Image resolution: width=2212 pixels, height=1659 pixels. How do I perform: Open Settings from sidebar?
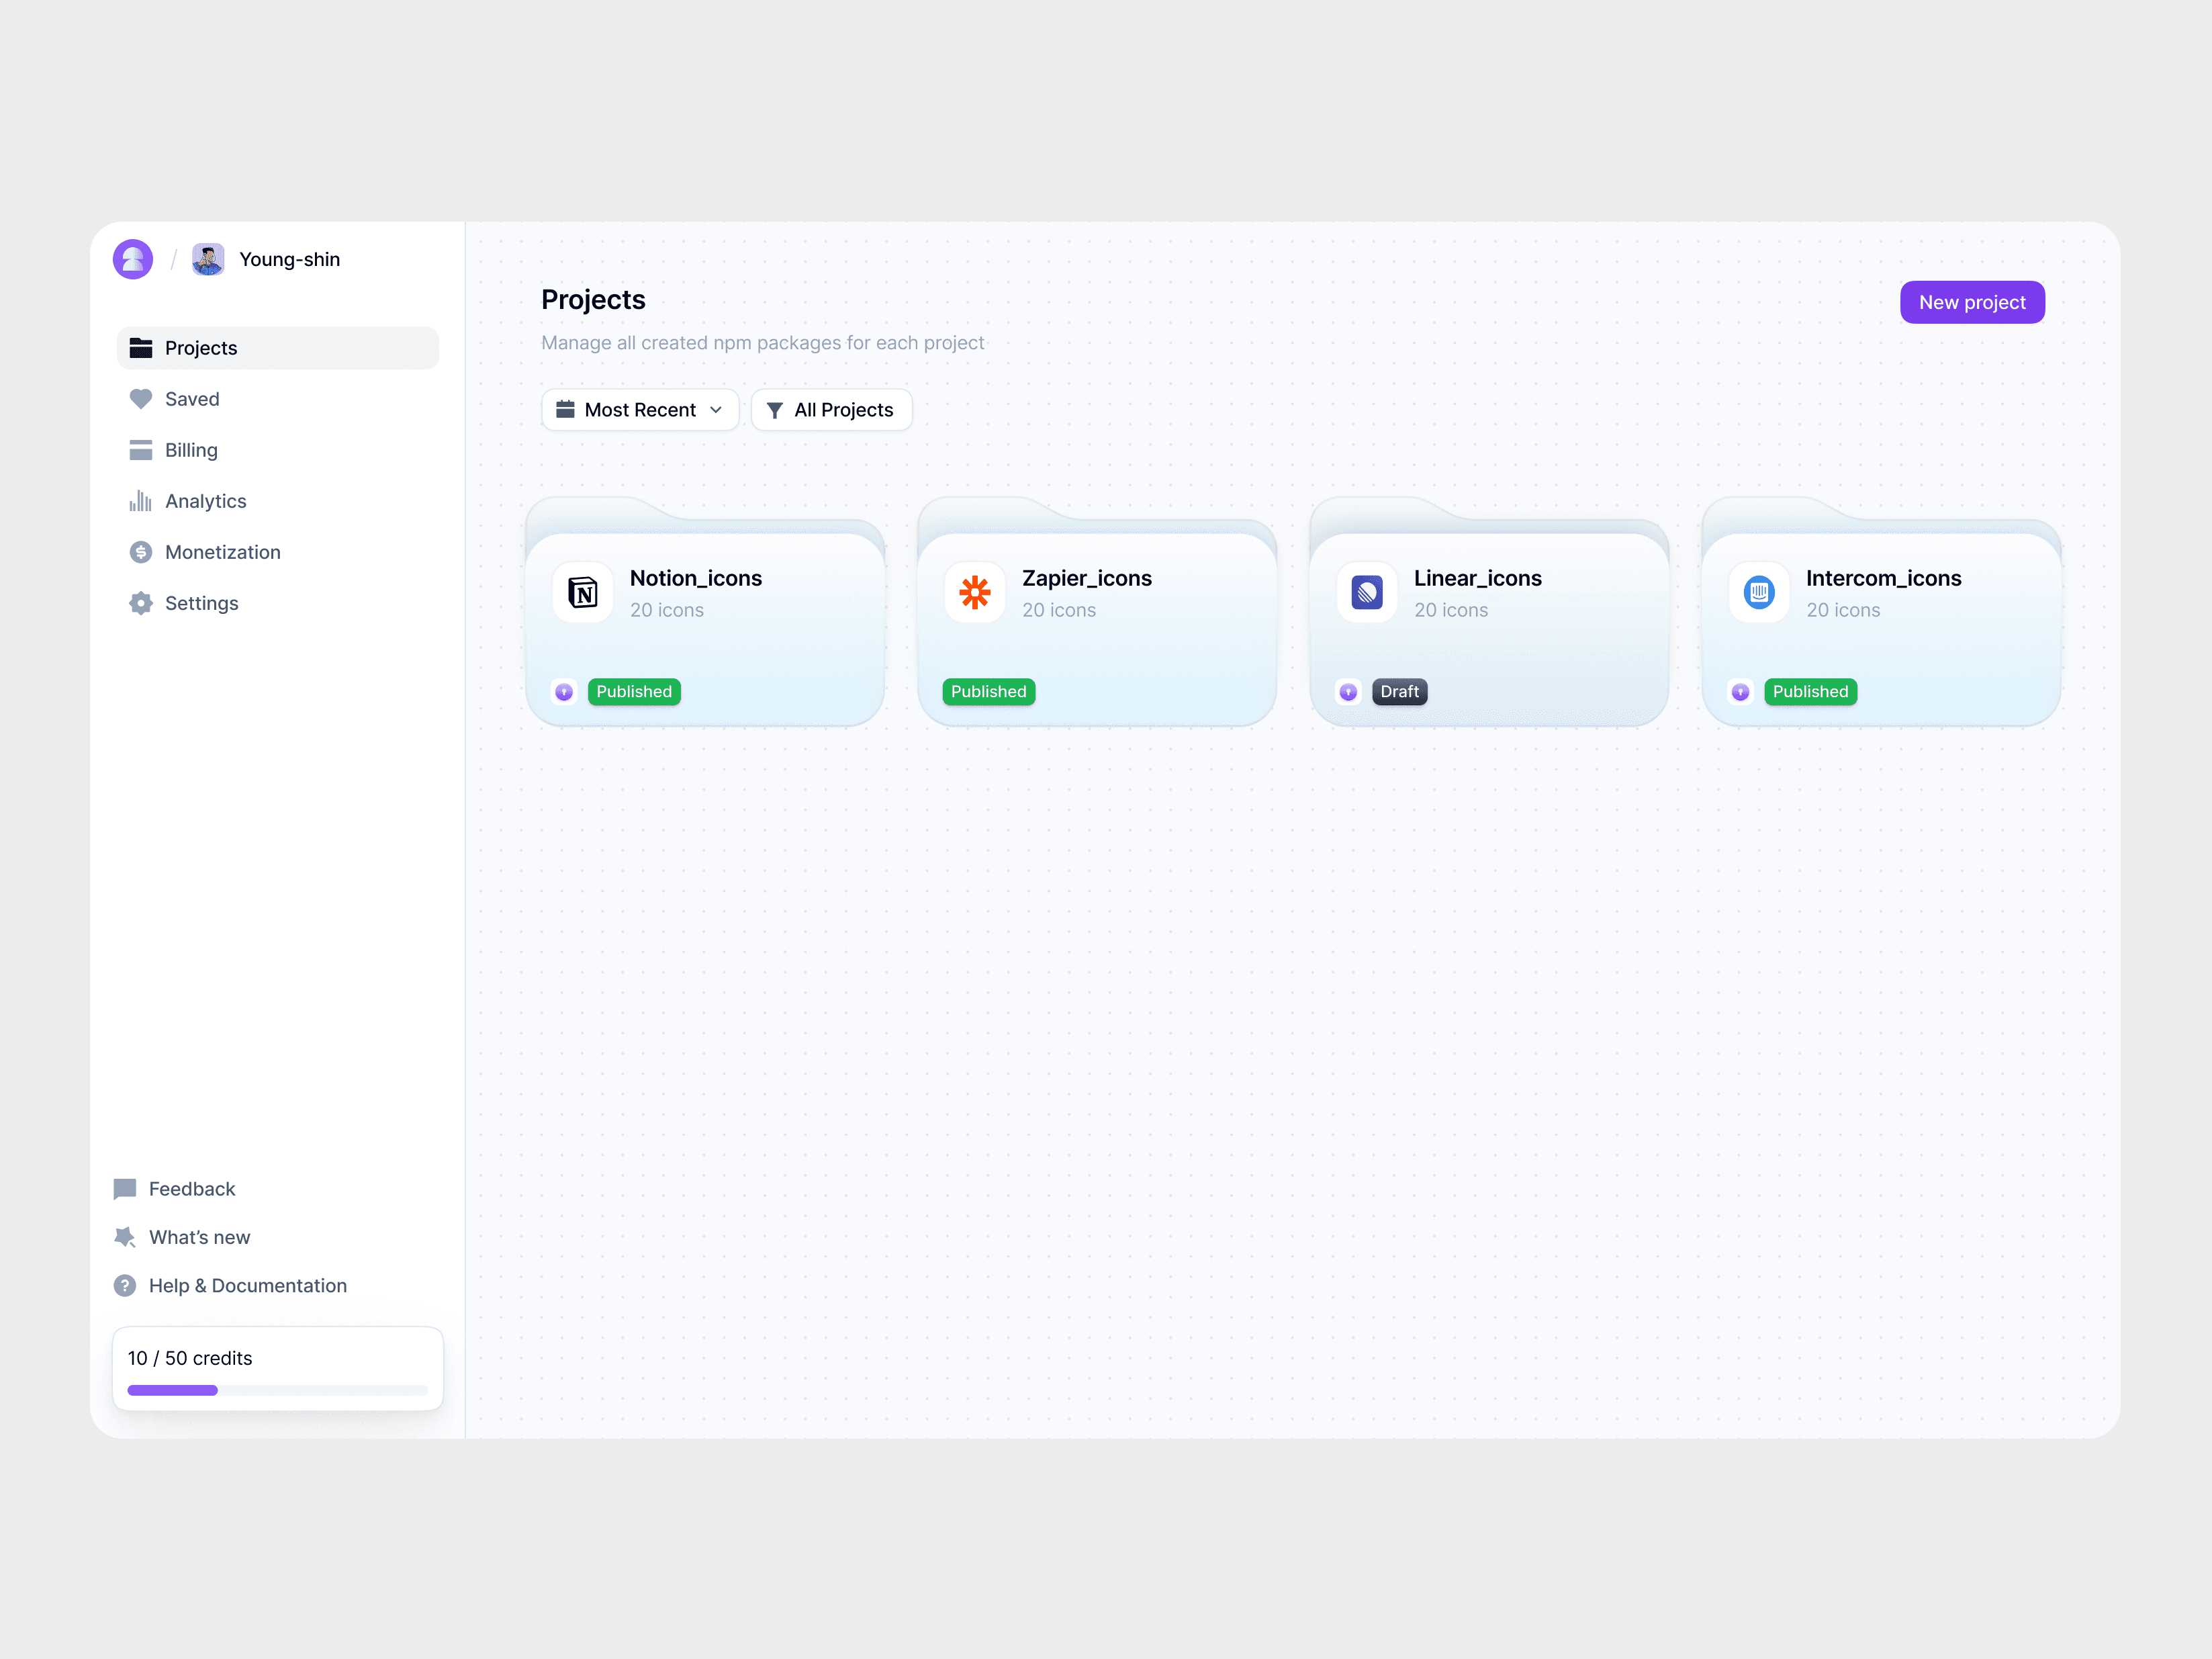click(201, 603)
